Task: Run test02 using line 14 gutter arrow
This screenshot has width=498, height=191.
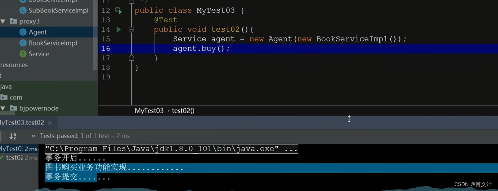Action: click(x=119, y=29)
